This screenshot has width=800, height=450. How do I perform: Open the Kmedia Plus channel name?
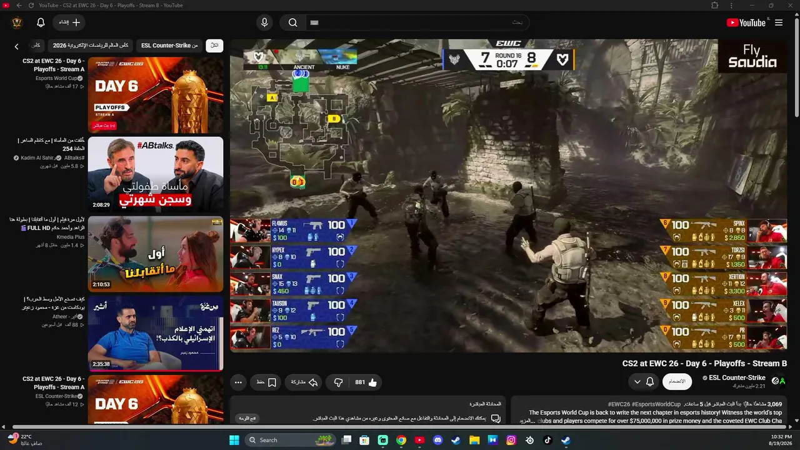pyautogui.click(x=71, y=237)
